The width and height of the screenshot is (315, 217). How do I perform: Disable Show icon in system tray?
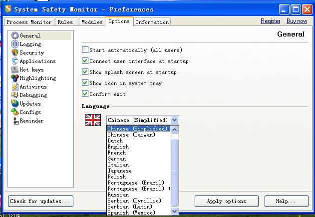tap(85, 82)
